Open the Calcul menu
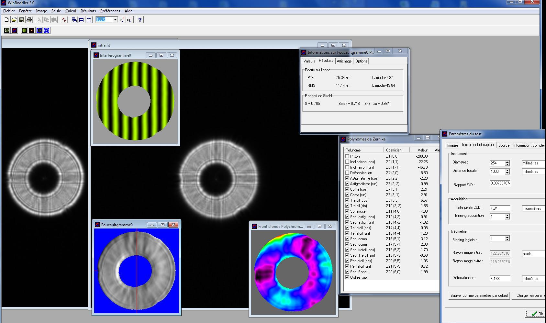Image resolution: width=546 pixels, height=323 pixels. [x=71, y=11]
